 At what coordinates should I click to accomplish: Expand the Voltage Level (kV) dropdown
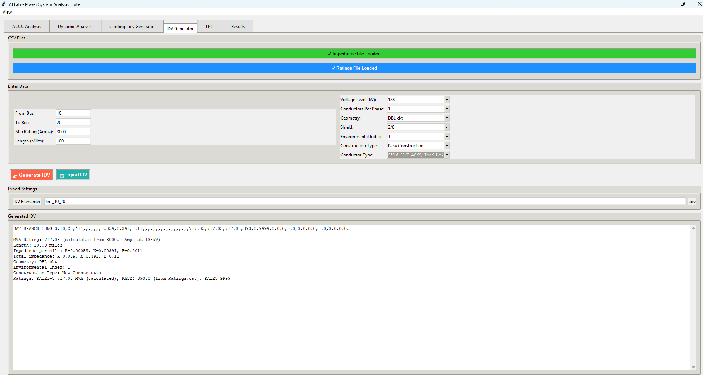[447, 100]
